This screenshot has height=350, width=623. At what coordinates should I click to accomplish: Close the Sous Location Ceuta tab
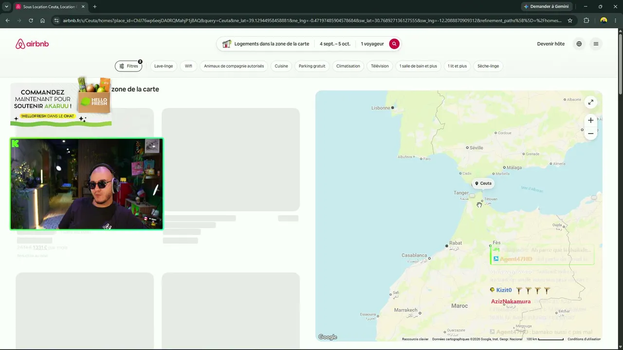pos(83,7)
